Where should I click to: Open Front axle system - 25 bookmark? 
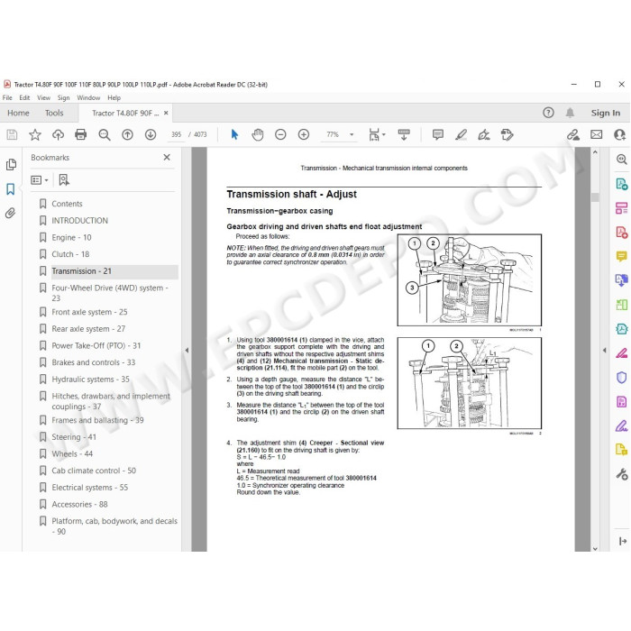click(89, 312)
